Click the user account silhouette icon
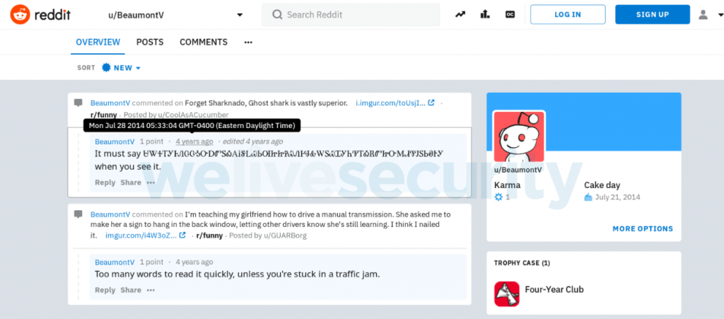Image resolution: width=724 pixels, height=319 pixels. coord(703,15)
